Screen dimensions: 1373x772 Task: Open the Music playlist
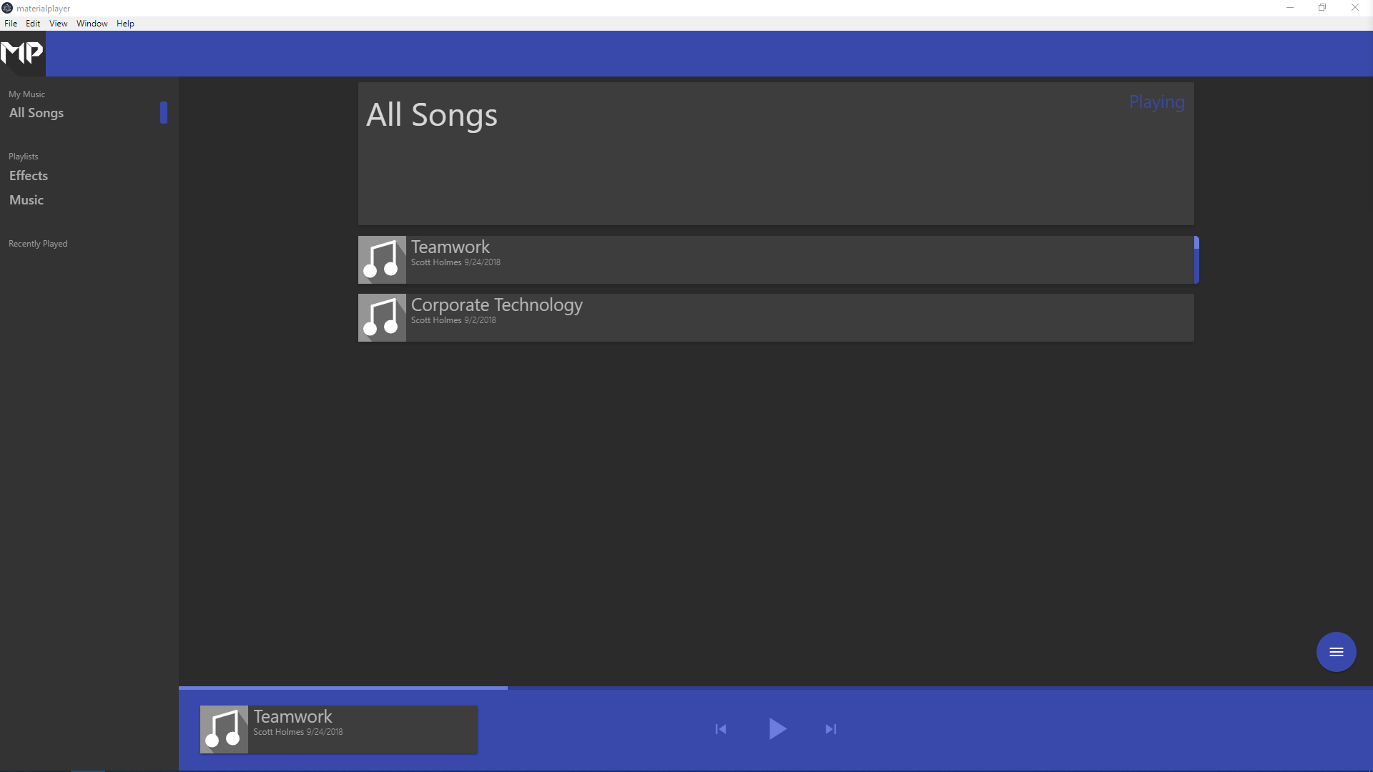point(26,200)
